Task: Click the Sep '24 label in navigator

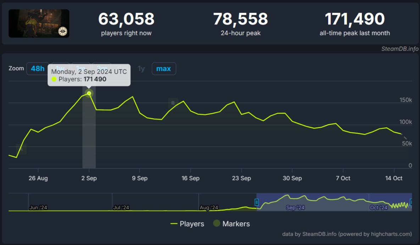Action: [295, 207]
